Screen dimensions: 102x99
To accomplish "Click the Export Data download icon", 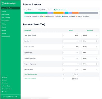I will pos(2,86).
